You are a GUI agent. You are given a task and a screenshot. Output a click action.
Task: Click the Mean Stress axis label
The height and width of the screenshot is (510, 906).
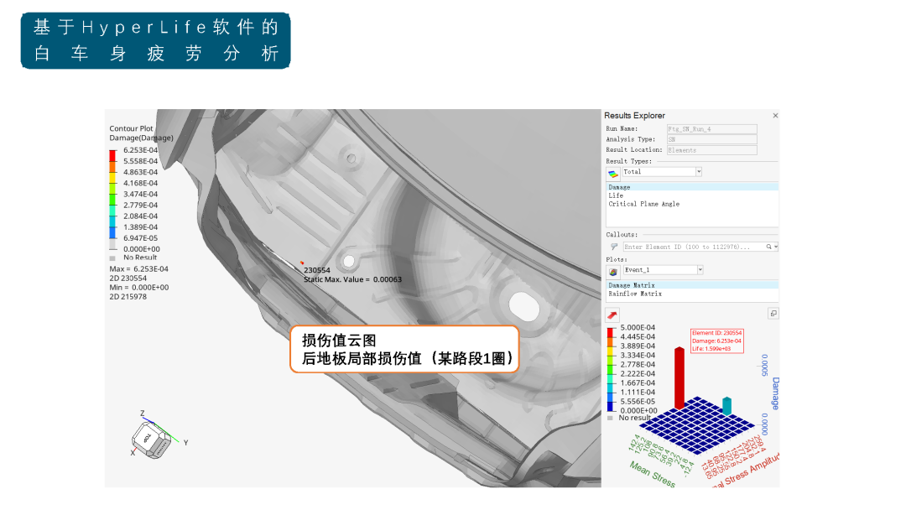click(653, 474)
